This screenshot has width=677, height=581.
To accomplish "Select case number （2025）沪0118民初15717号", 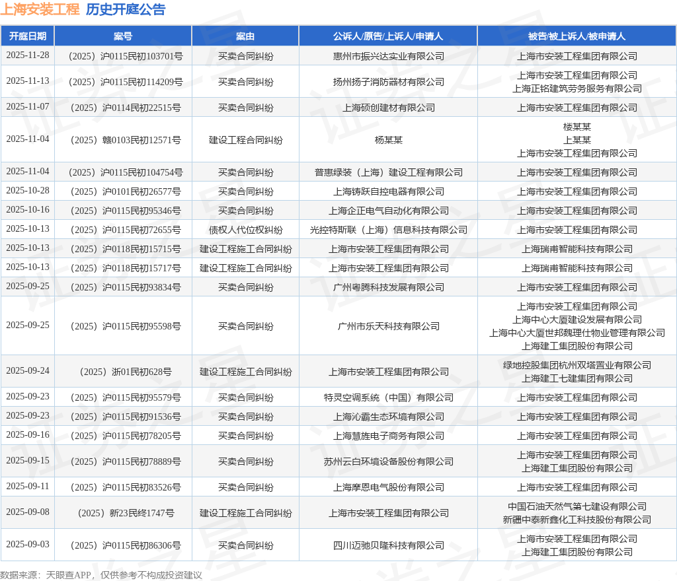I will (123, 268).
